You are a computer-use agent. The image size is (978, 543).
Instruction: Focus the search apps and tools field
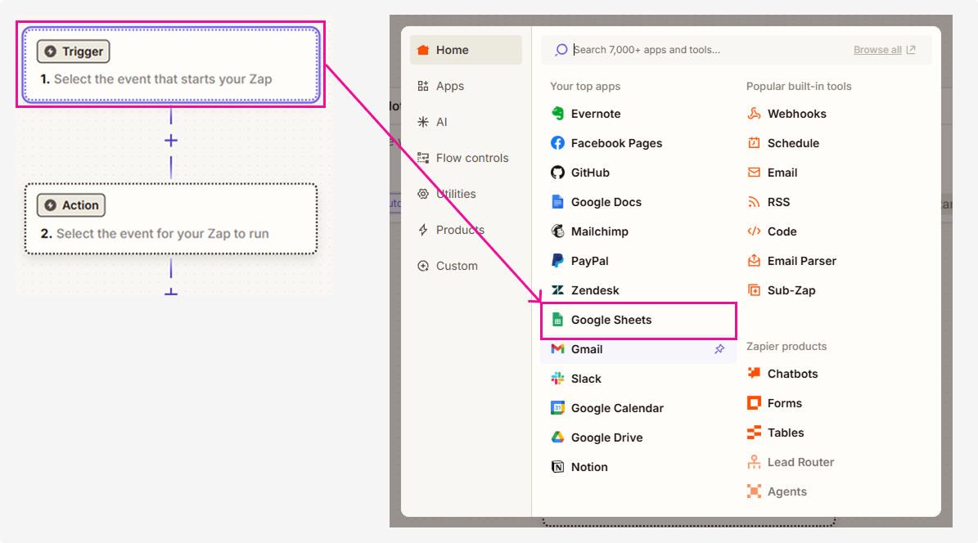click(x=704, y=50)
